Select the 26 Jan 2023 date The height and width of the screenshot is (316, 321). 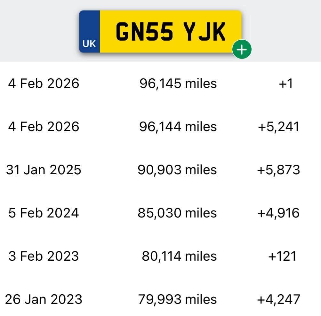pos(44,299)
